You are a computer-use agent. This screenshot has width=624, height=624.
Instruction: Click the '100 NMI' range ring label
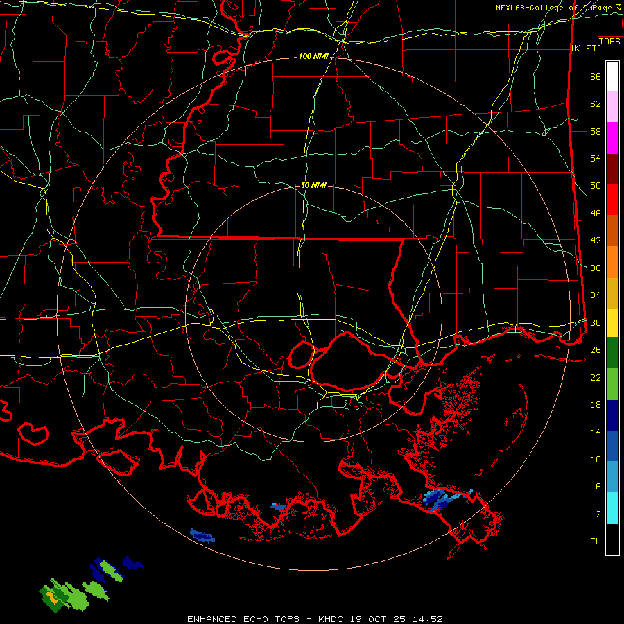[x=313, y=57]
